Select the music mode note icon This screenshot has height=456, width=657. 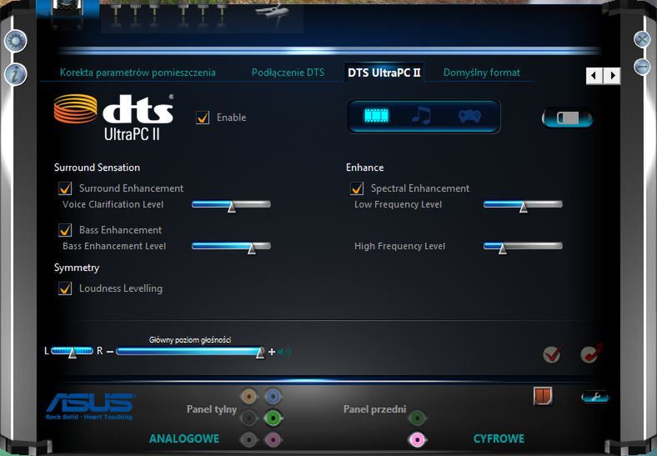tap(422, 115)
